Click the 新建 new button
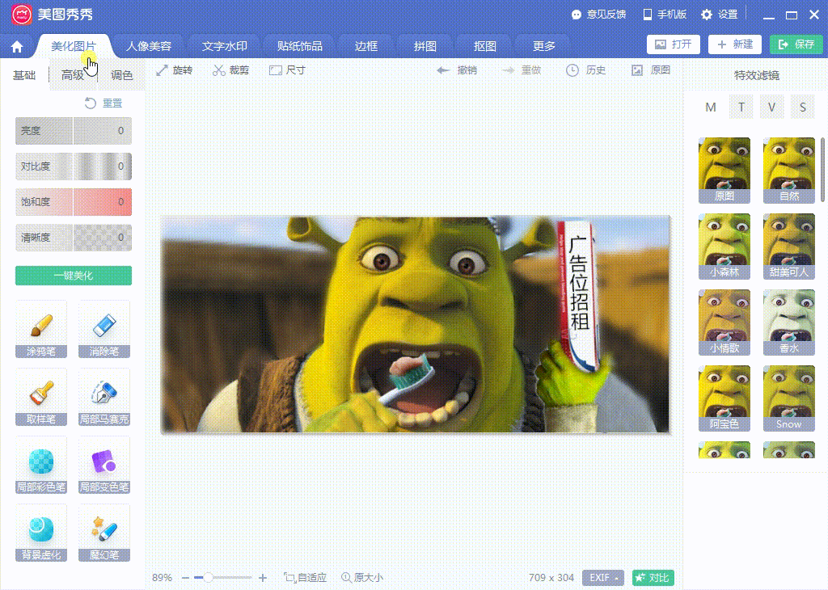Image resolution: width=828 pixels, height=590 pixels. [735, 44]
